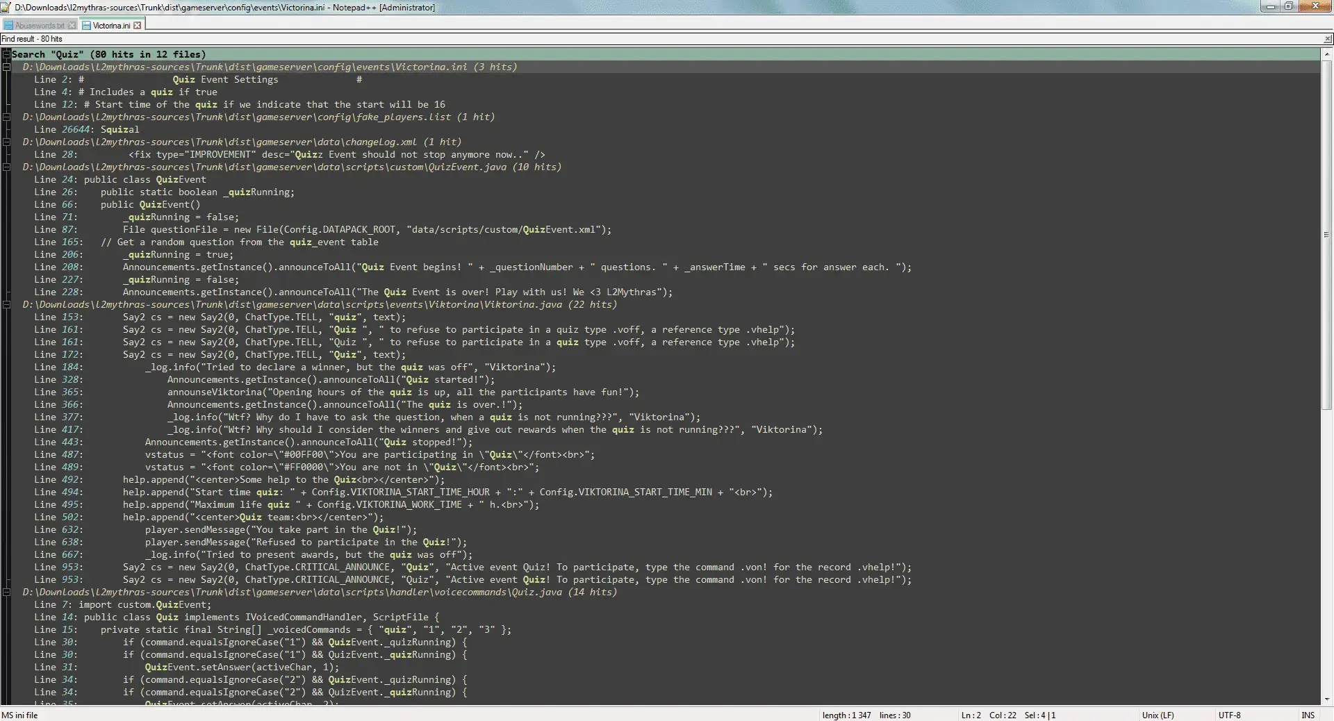Go to Line 494 'Start time quiz:' help line
The width and height of the screenshot is (1334, 721).
click(404, 492)
